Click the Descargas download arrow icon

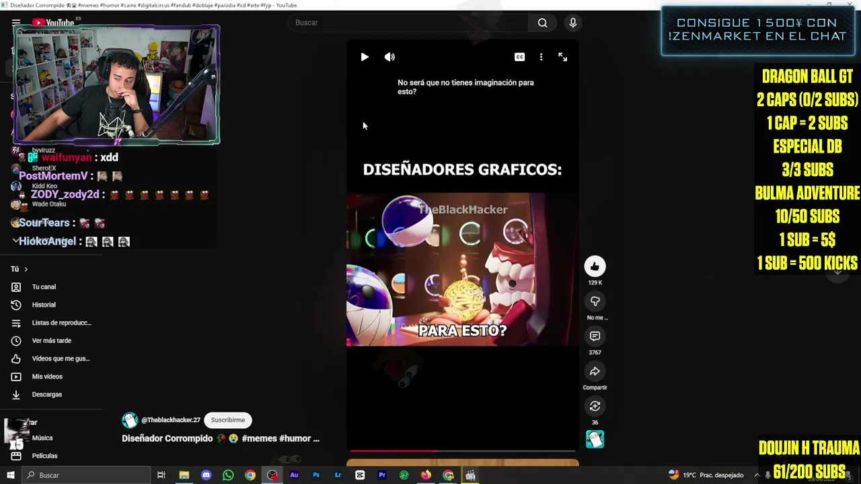16,395
